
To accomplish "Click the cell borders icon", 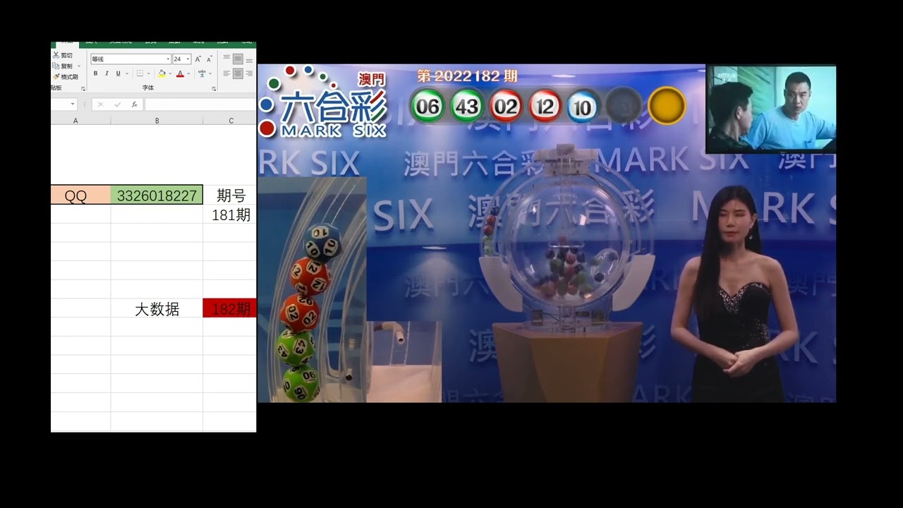I will click(x=140, y=73).
